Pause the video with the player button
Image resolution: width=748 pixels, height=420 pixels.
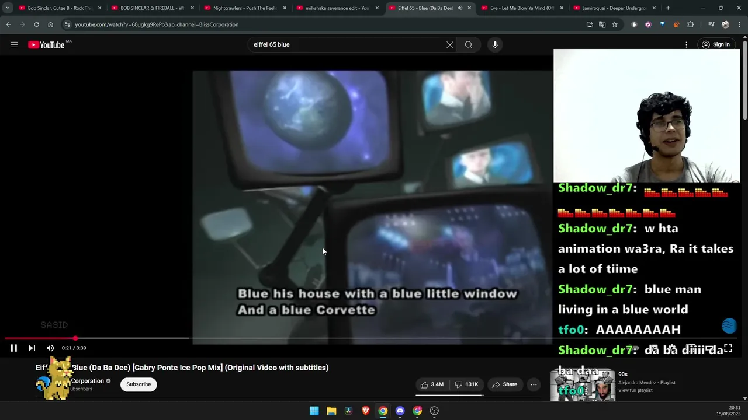[14, 348]
